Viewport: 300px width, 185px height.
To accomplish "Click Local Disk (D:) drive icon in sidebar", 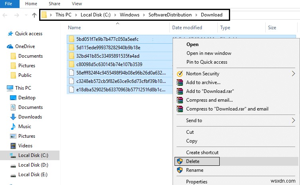I will pos(13,165).
